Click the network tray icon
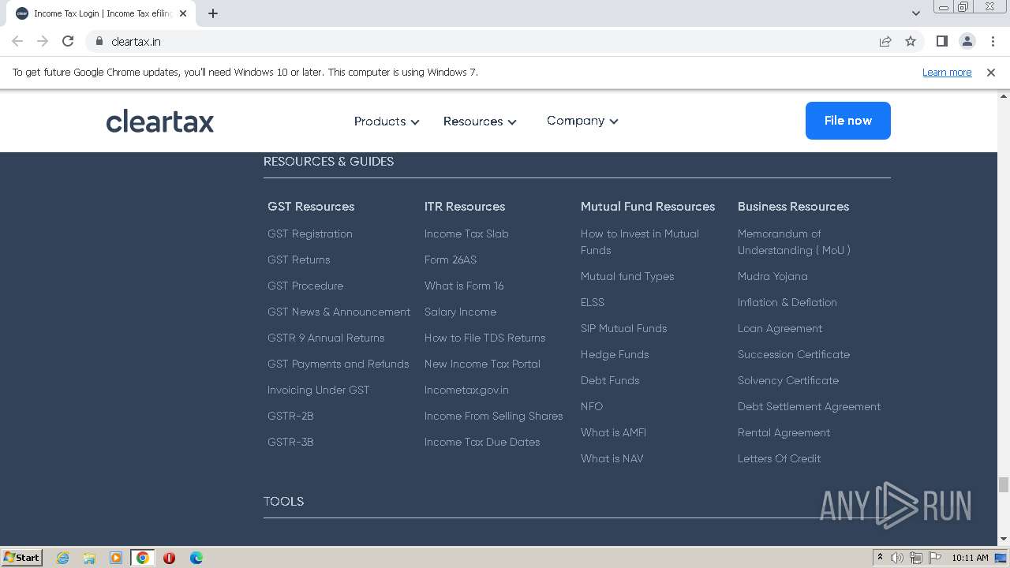The image size is (1010, 568). click(x=916, y=558)
